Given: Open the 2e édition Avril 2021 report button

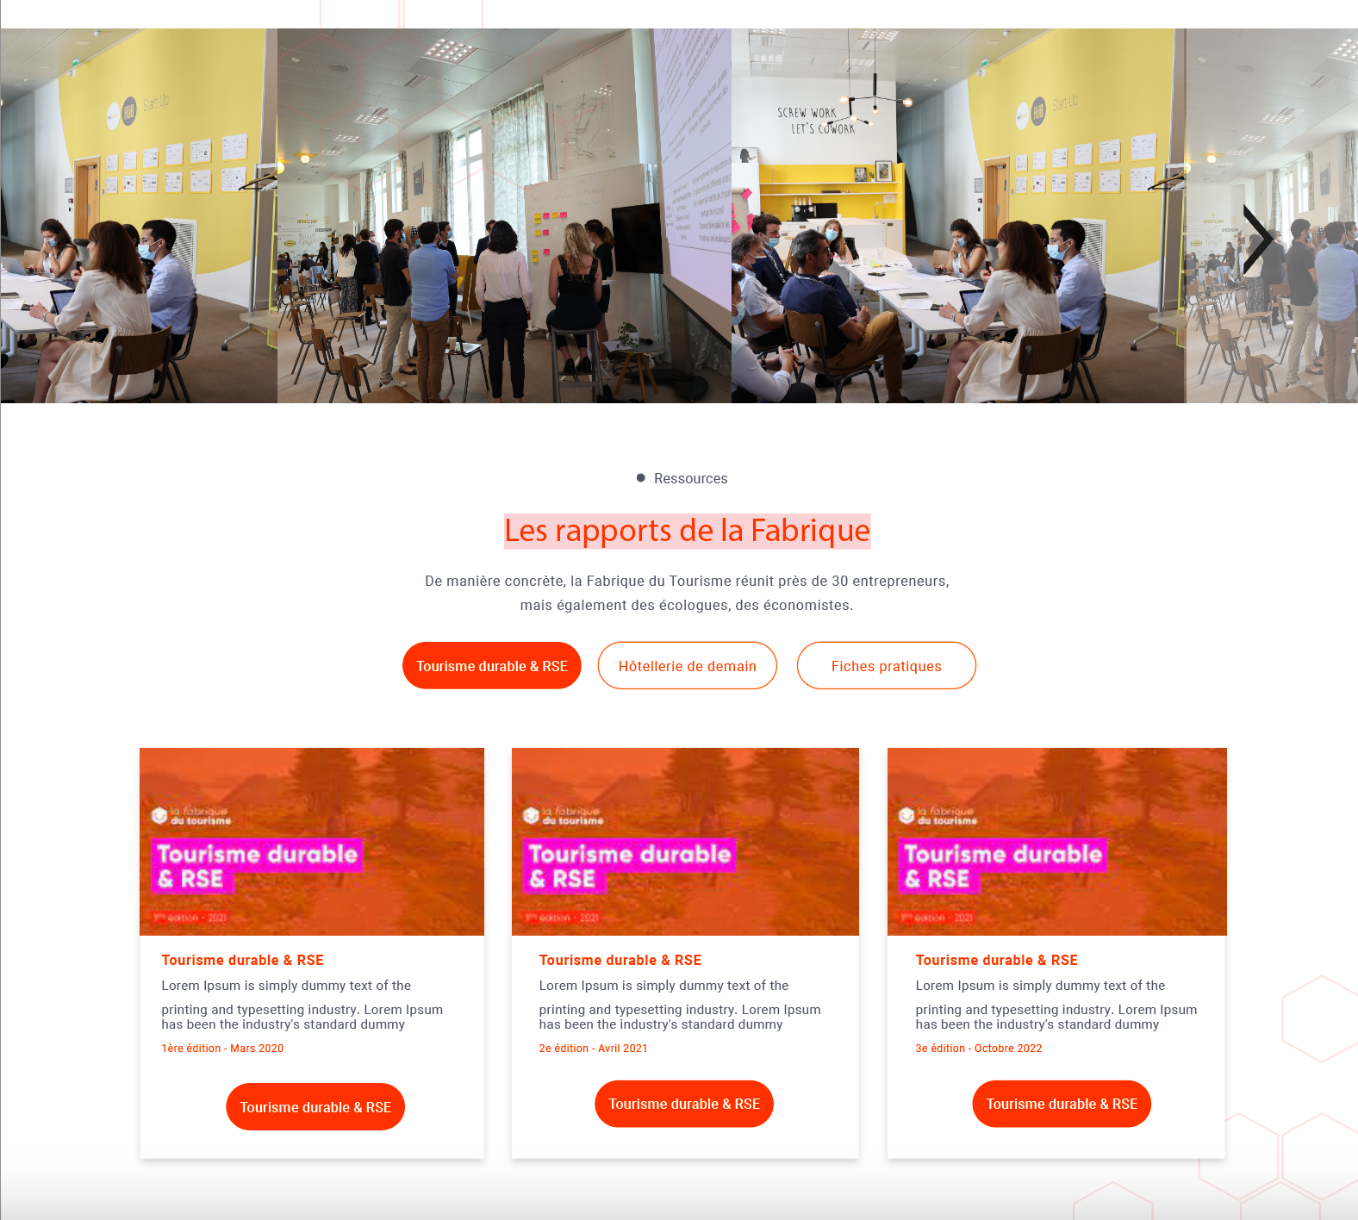Looking at the screenshot, I should pyautogui.click(x=684, y=1104).
